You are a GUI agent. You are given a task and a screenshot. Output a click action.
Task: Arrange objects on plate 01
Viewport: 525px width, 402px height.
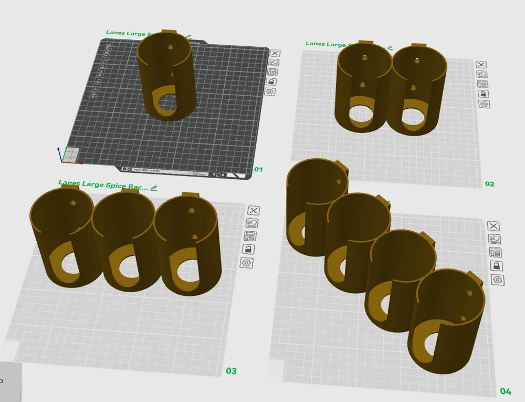coord(272,72)
